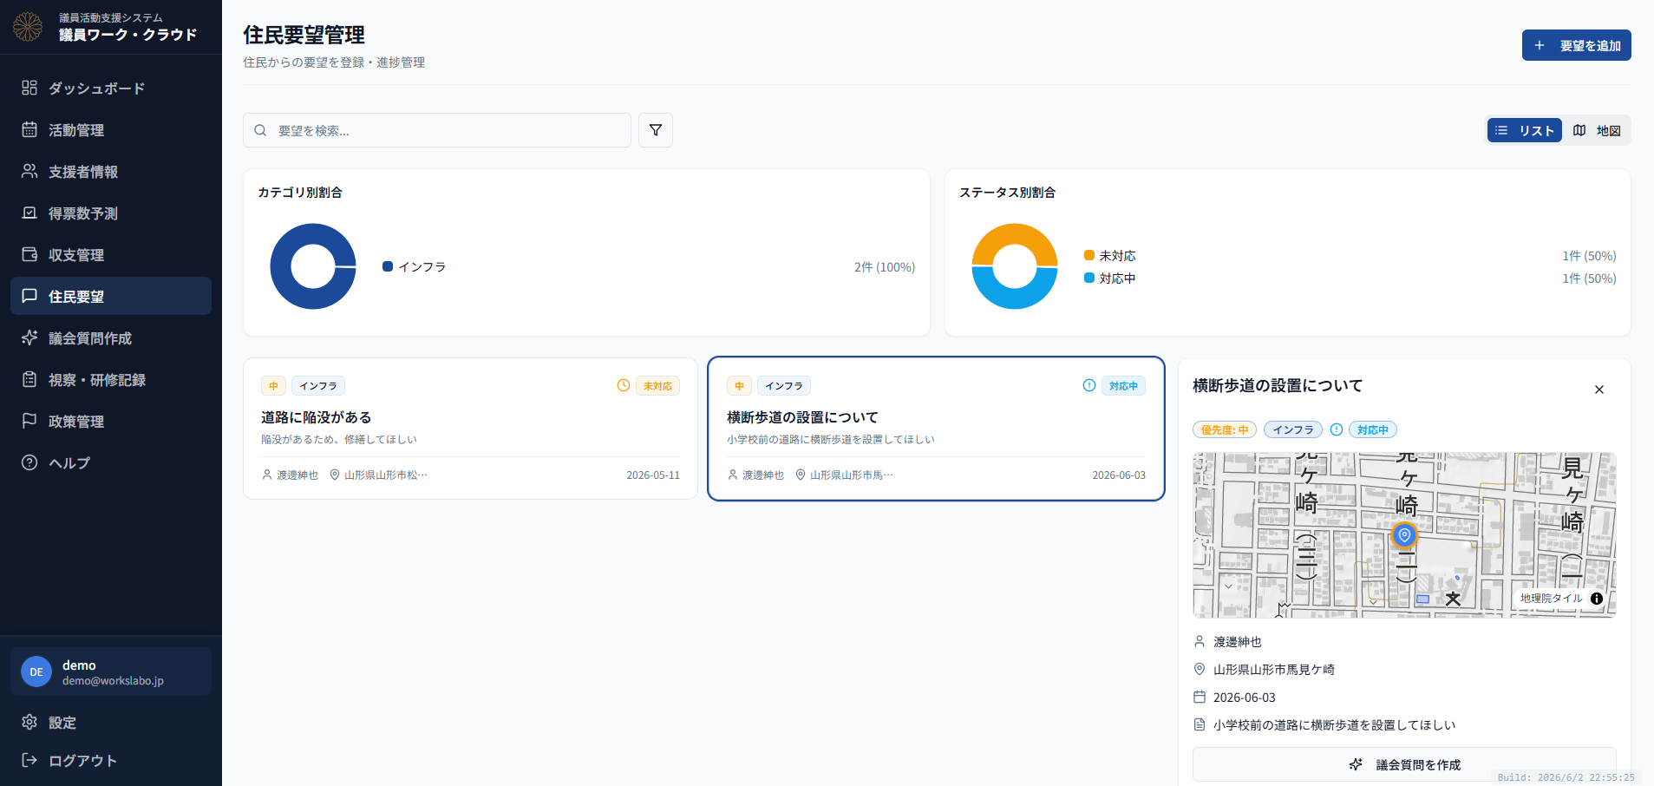The height and width of the screenshot is (786, 1654).
Task: Select the 横断歩道の設置について request card
Action: coord(936,429)
